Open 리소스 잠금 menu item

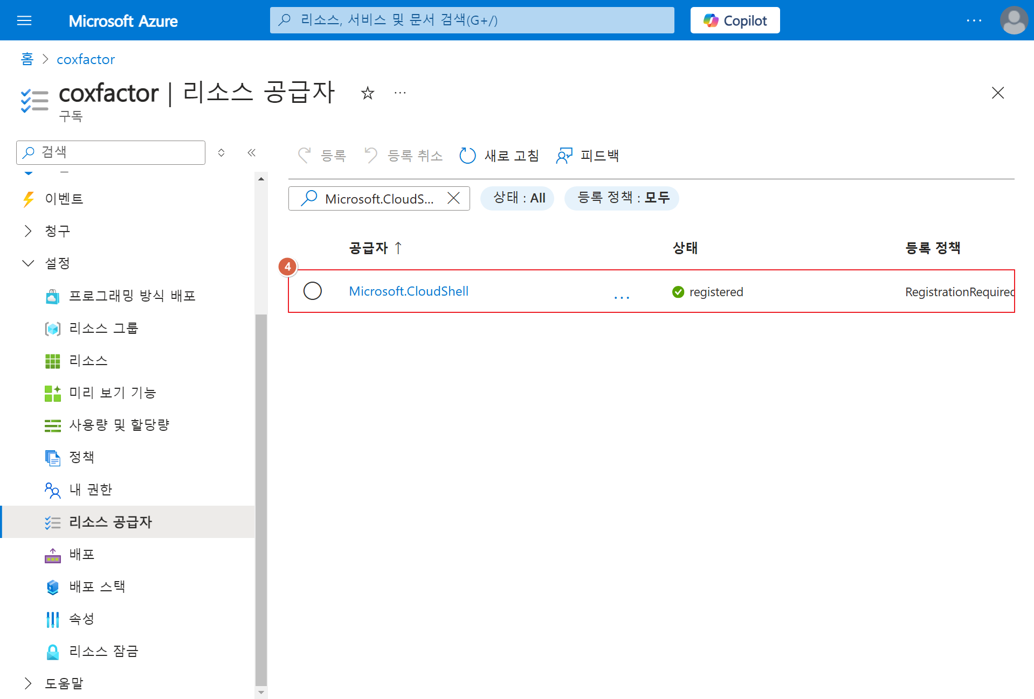click(x=104, y=651)
